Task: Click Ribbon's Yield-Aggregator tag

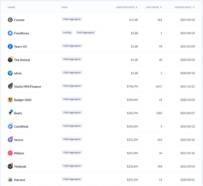Action: tap(72, 152)
